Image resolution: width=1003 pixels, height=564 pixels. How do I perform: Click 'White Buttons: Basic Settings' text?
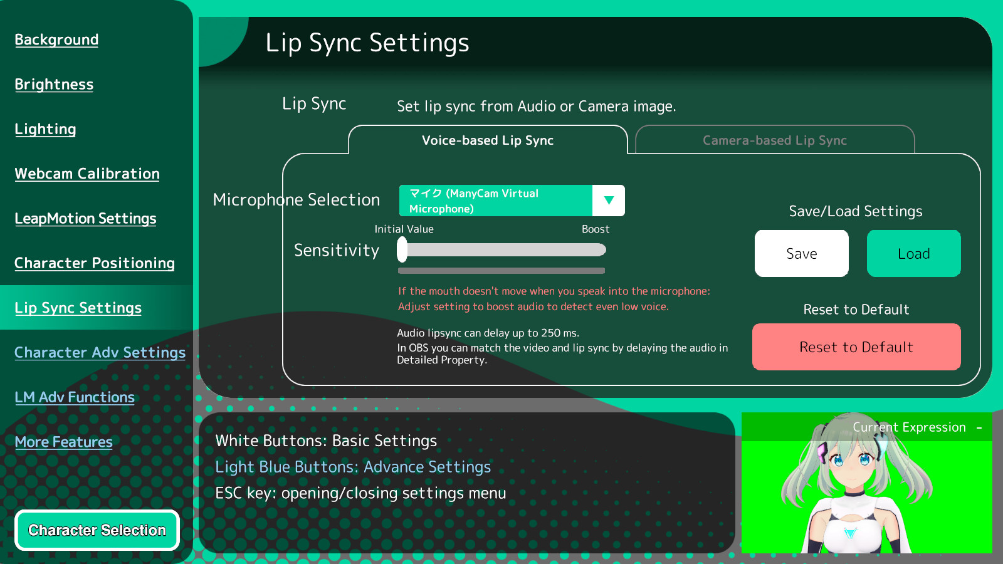click(x=326, y=441)
